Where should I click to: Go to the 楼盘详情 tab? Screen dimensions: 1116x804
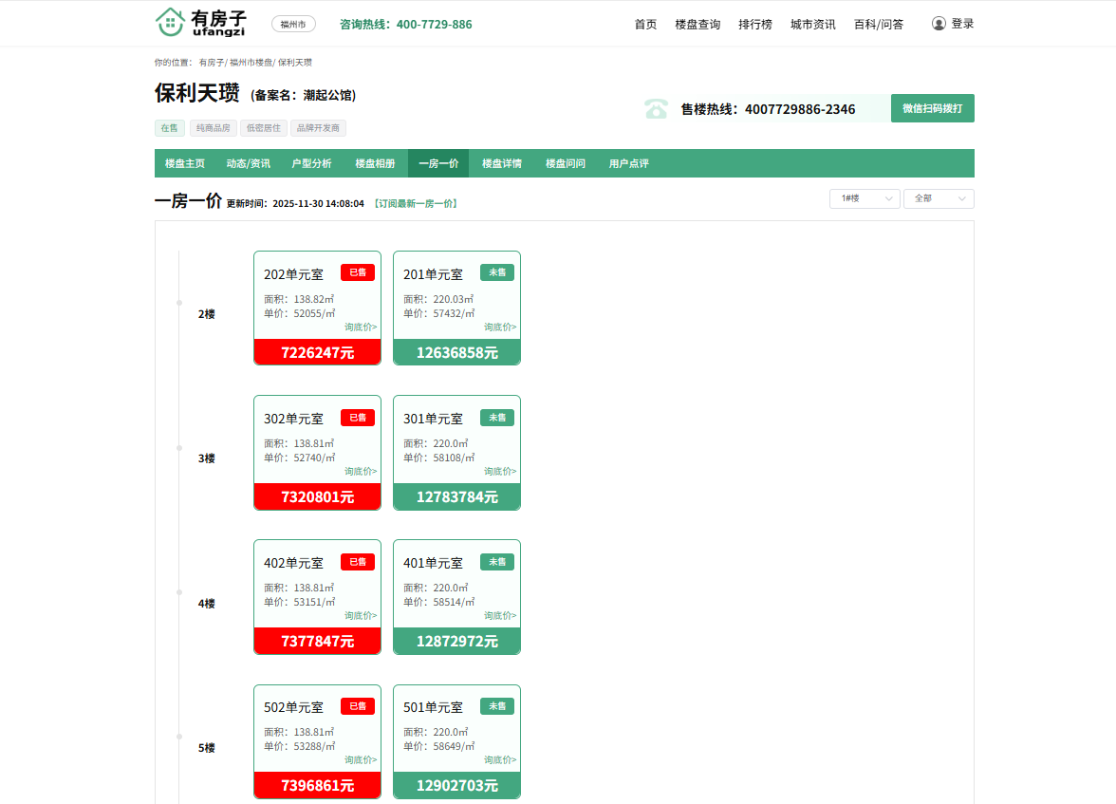coord(501,163)
